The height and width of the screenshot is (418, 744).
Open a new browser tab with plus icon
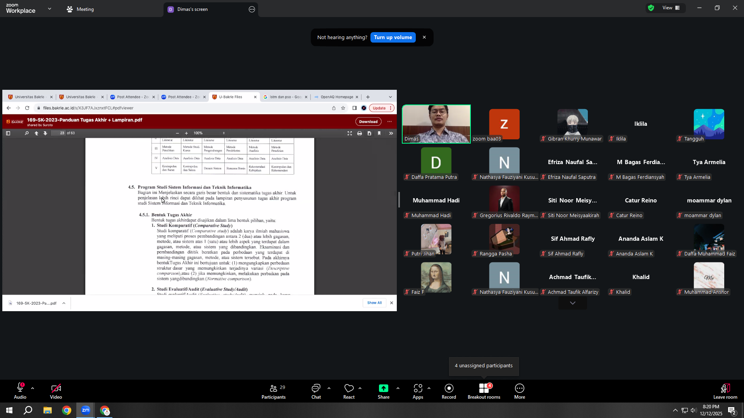point(368,97)
